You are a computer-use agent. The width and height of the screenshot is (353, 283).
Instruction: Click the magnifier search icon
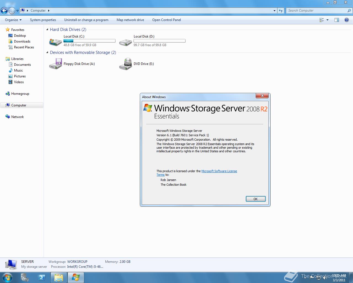click(x=349, y=11)
